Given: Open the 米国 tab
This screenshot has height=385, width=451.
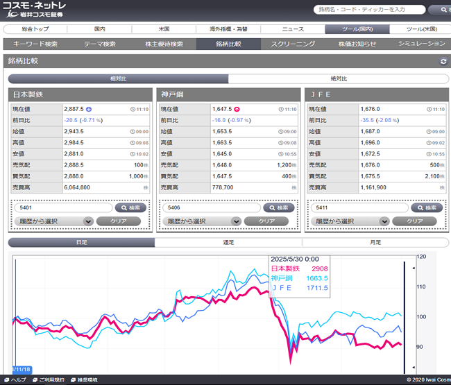Looking at the screenshot, I should point(164,29).
